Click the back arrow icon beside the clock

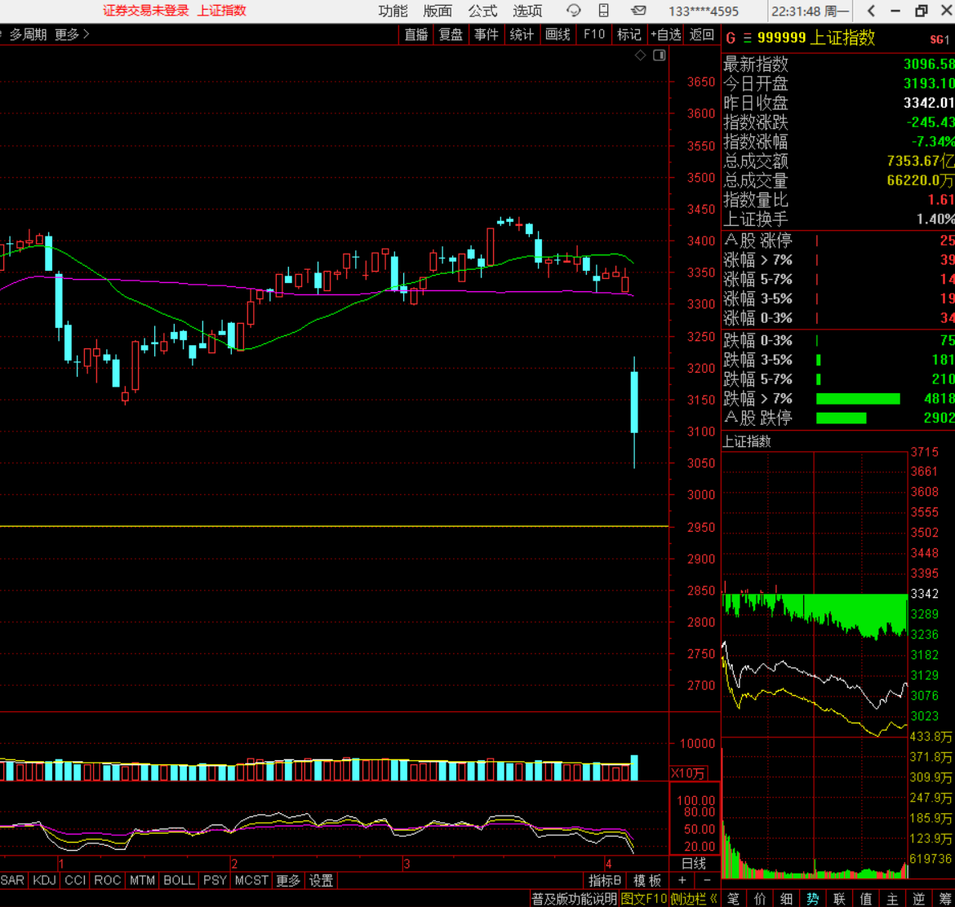coord(872,11)
